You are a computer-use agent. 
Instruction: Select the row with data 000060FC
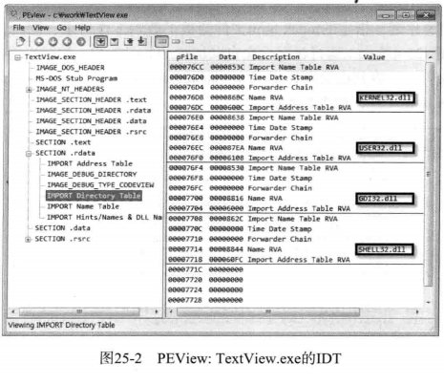point(296,260)
